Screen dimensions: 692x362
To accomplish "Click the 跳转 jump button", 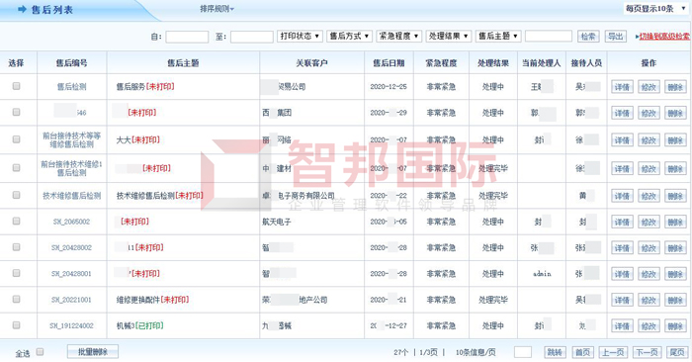I will (x=555, y=352).
